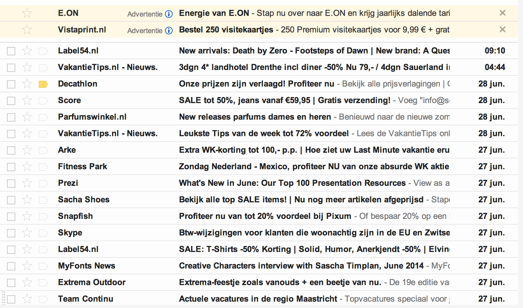Star the E.ON advertisement
Image resolution: width=523 pixels, height=308 pixels.
(27, 13)
